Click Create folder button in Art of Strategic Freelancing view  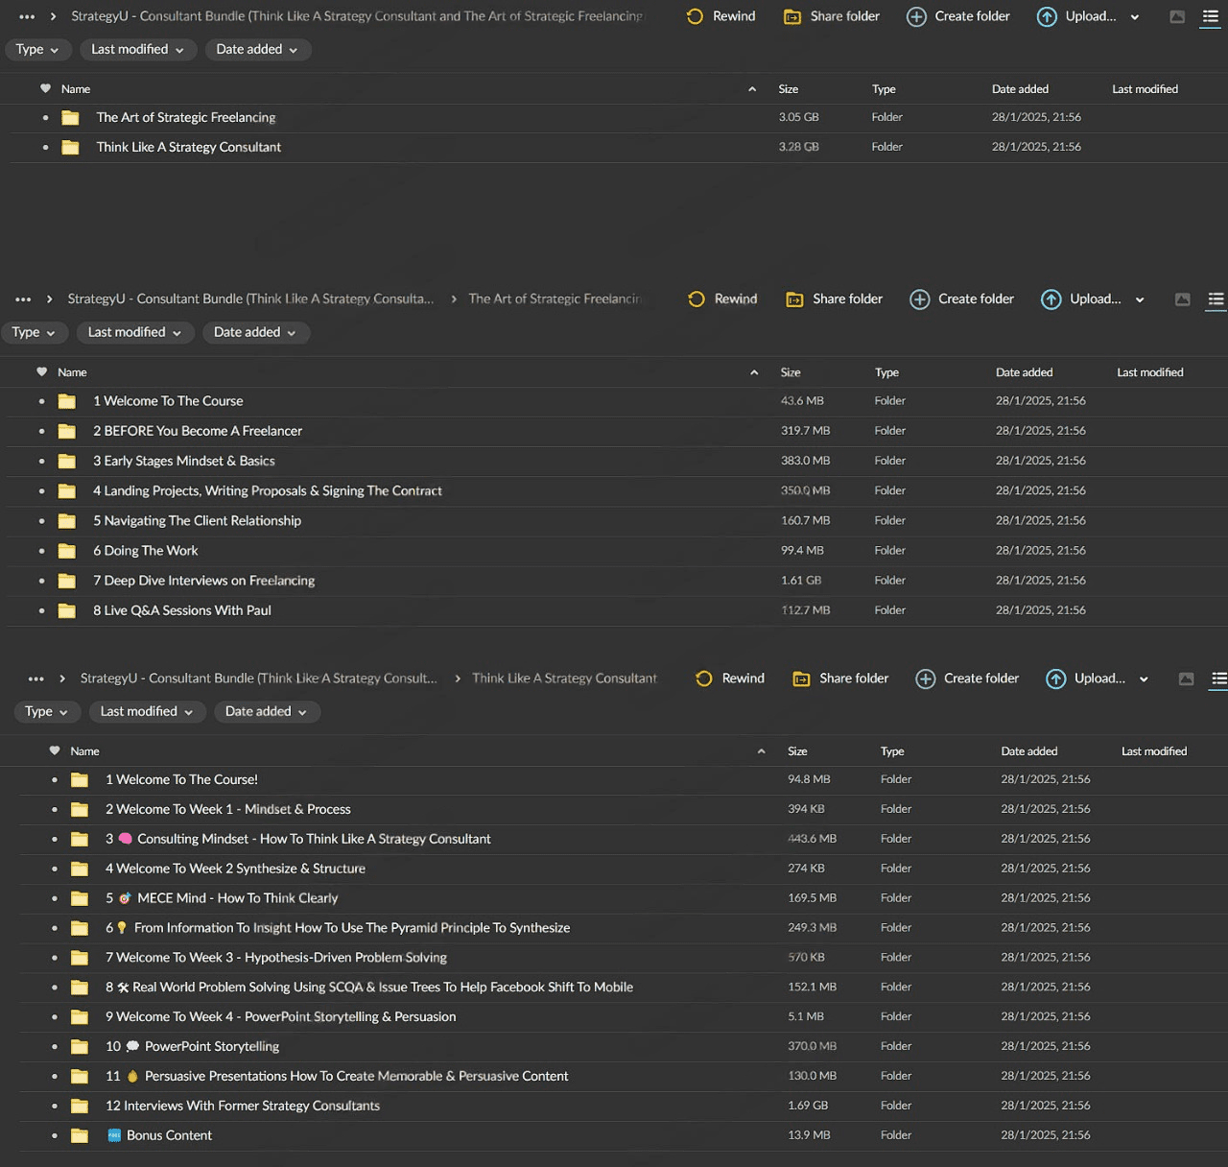(x=962, y=299)
